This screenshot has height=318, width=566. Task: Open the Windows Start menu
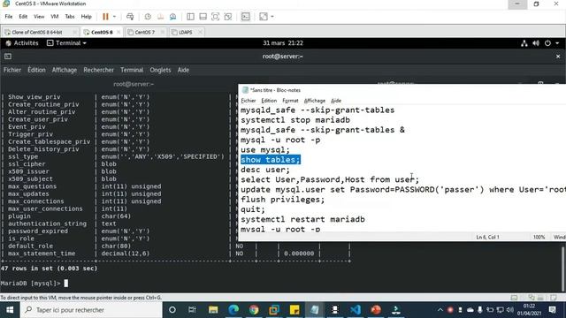pyautogui.click(x=10, y=310)
